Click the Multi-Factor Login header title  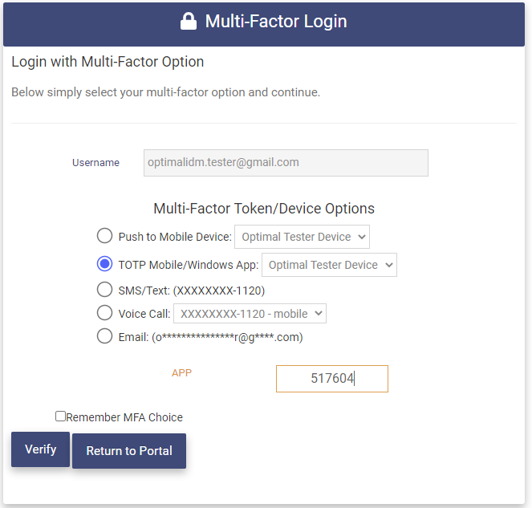point(276,22)
